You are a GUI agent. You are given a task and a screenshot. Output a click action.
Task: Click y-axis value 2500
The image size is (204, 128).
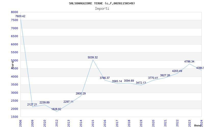coord(15,101)
